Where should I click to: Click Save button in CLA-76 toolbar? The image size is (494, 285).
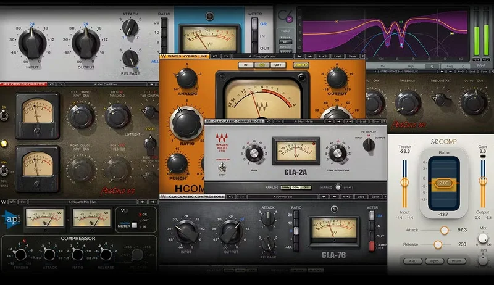[375, 197]
